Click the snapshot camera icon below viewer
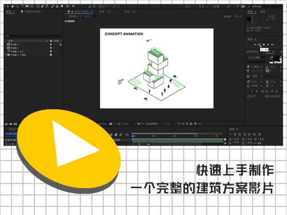287x215 pixels. pyautogui.click(x=111, y=124)
